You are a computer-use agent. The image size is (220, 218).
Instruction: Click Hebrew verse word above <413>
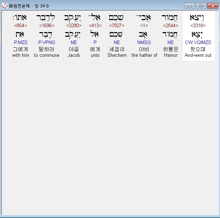click(x=94, y=17)
